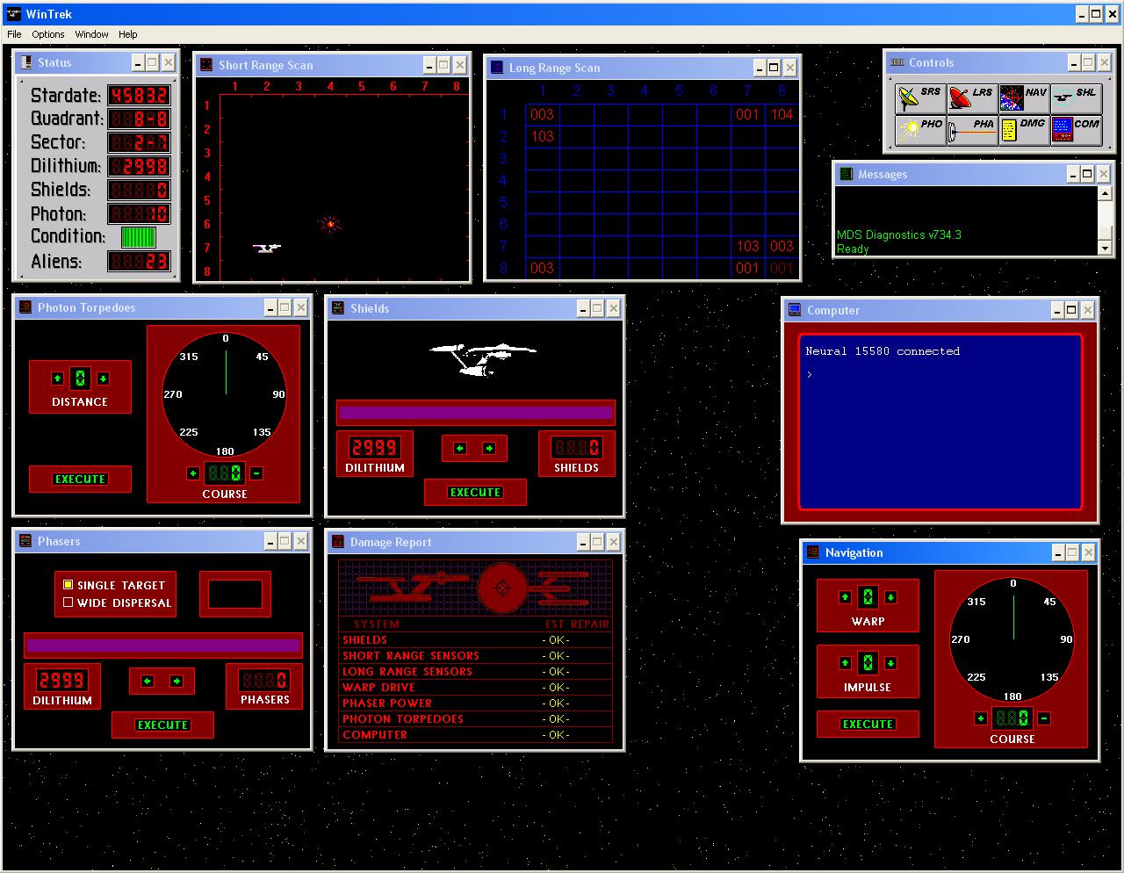Shift phasers energy with left arrow
1124x873 pixels.
click(x=148, y=681)
